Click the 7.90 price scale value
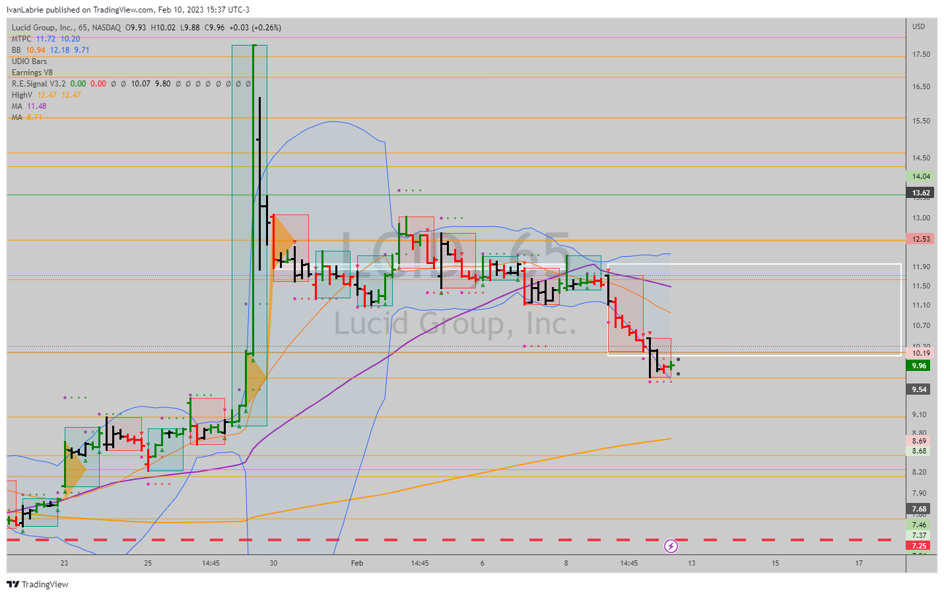Screen dimensions: 944x596 coord(919,493)
